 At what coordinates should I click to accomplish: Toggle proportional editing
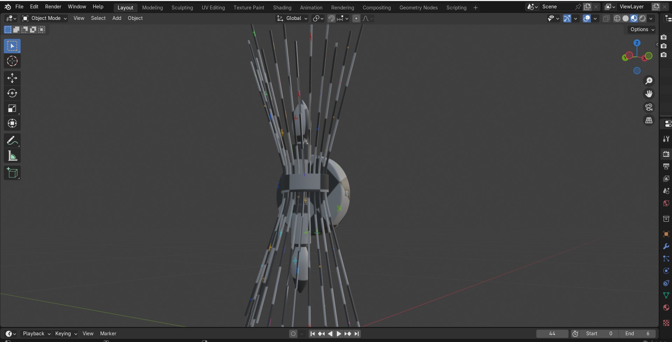356,19
